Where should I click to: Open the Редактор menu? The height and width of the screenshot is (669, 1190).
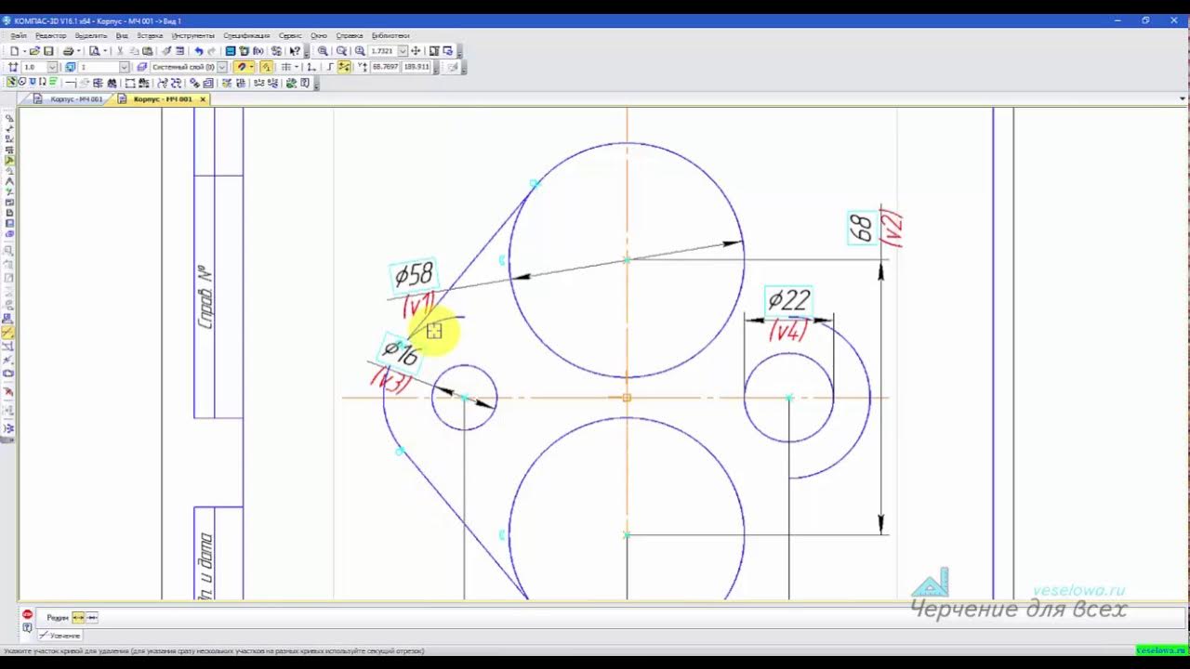click(x=51, y=35)
